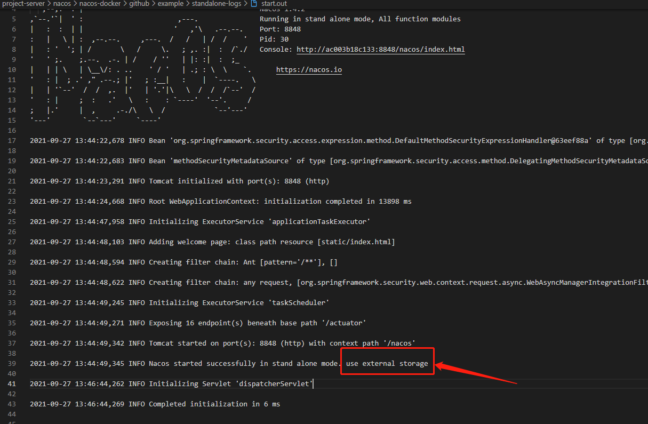Viewport: 648px width, 424px height.
Task: Click DefaultMethodSecurityExpressionHandler log line
Action: coord(339,141)
